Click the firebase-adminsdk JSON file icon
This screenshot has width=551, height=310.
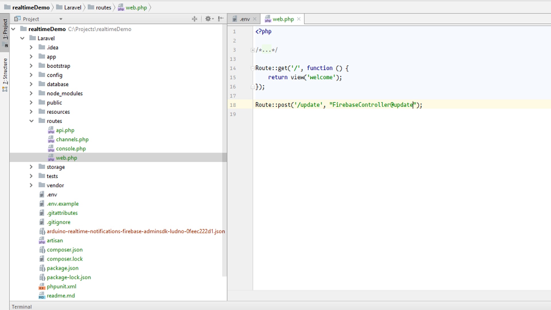click(42, 231)
